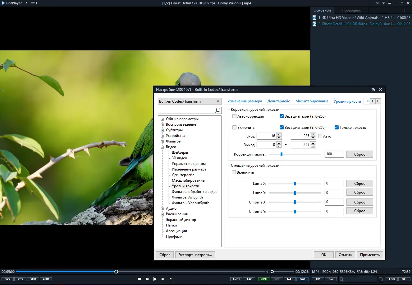Click the AUD audio track button
Viewport: 412px width, 285px height.
[x=46, y=279]
